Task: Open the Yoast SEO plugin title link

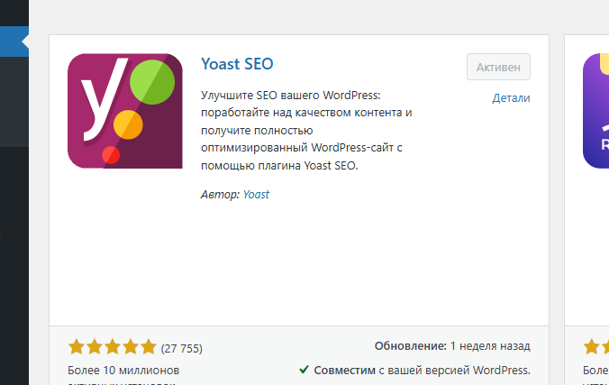Action: (x=237, y=64)
